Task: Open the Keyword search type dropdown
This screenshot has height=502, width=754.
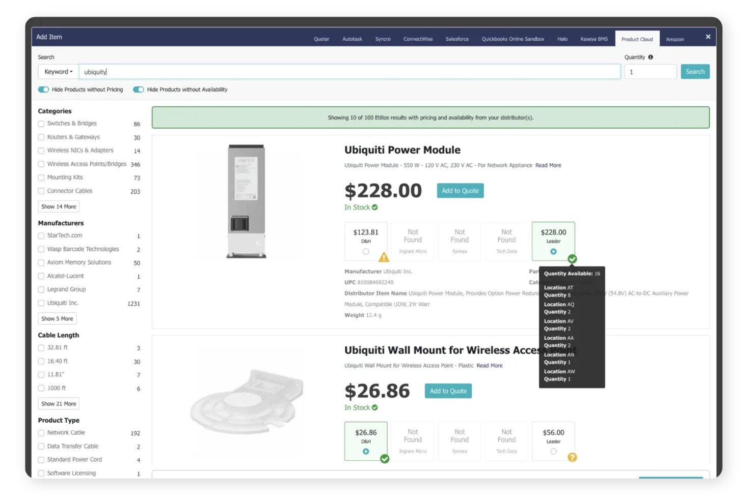Action: (x=58, y=72)
